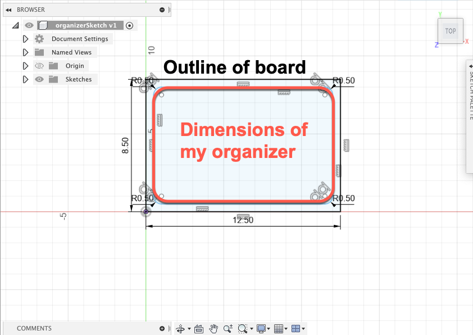Click the TOP face of the ViewCube
473x335 pixels.
click(451, 31)
